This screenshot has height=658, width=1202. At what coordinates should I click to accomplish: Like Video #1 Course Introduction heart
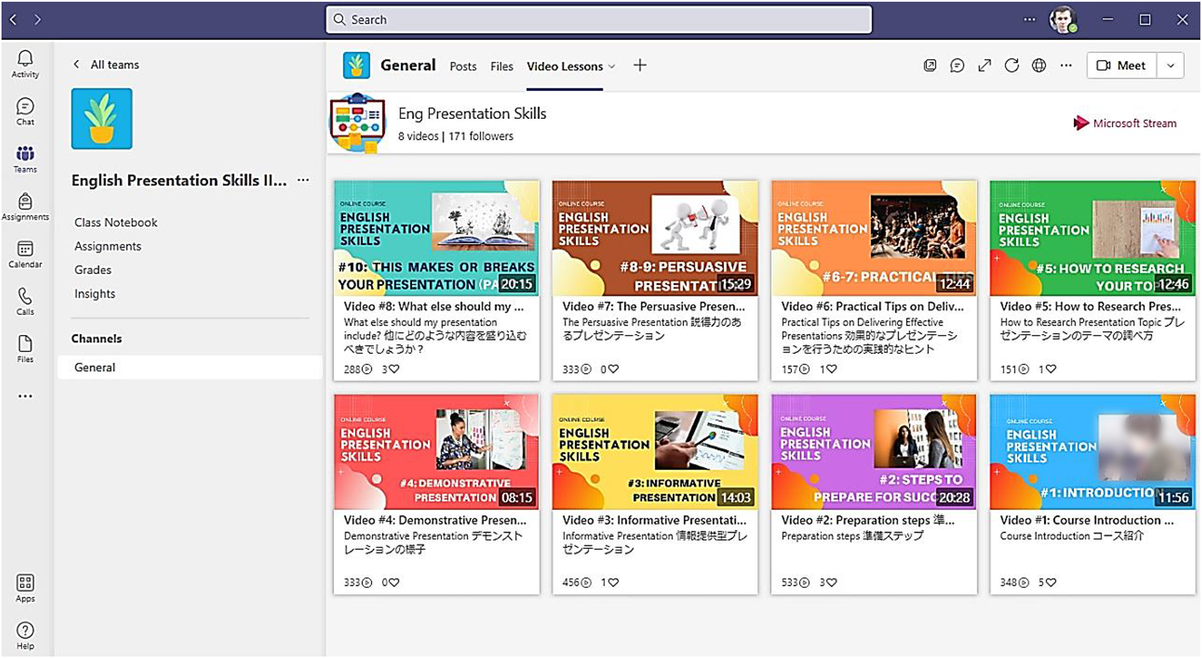1051,582
